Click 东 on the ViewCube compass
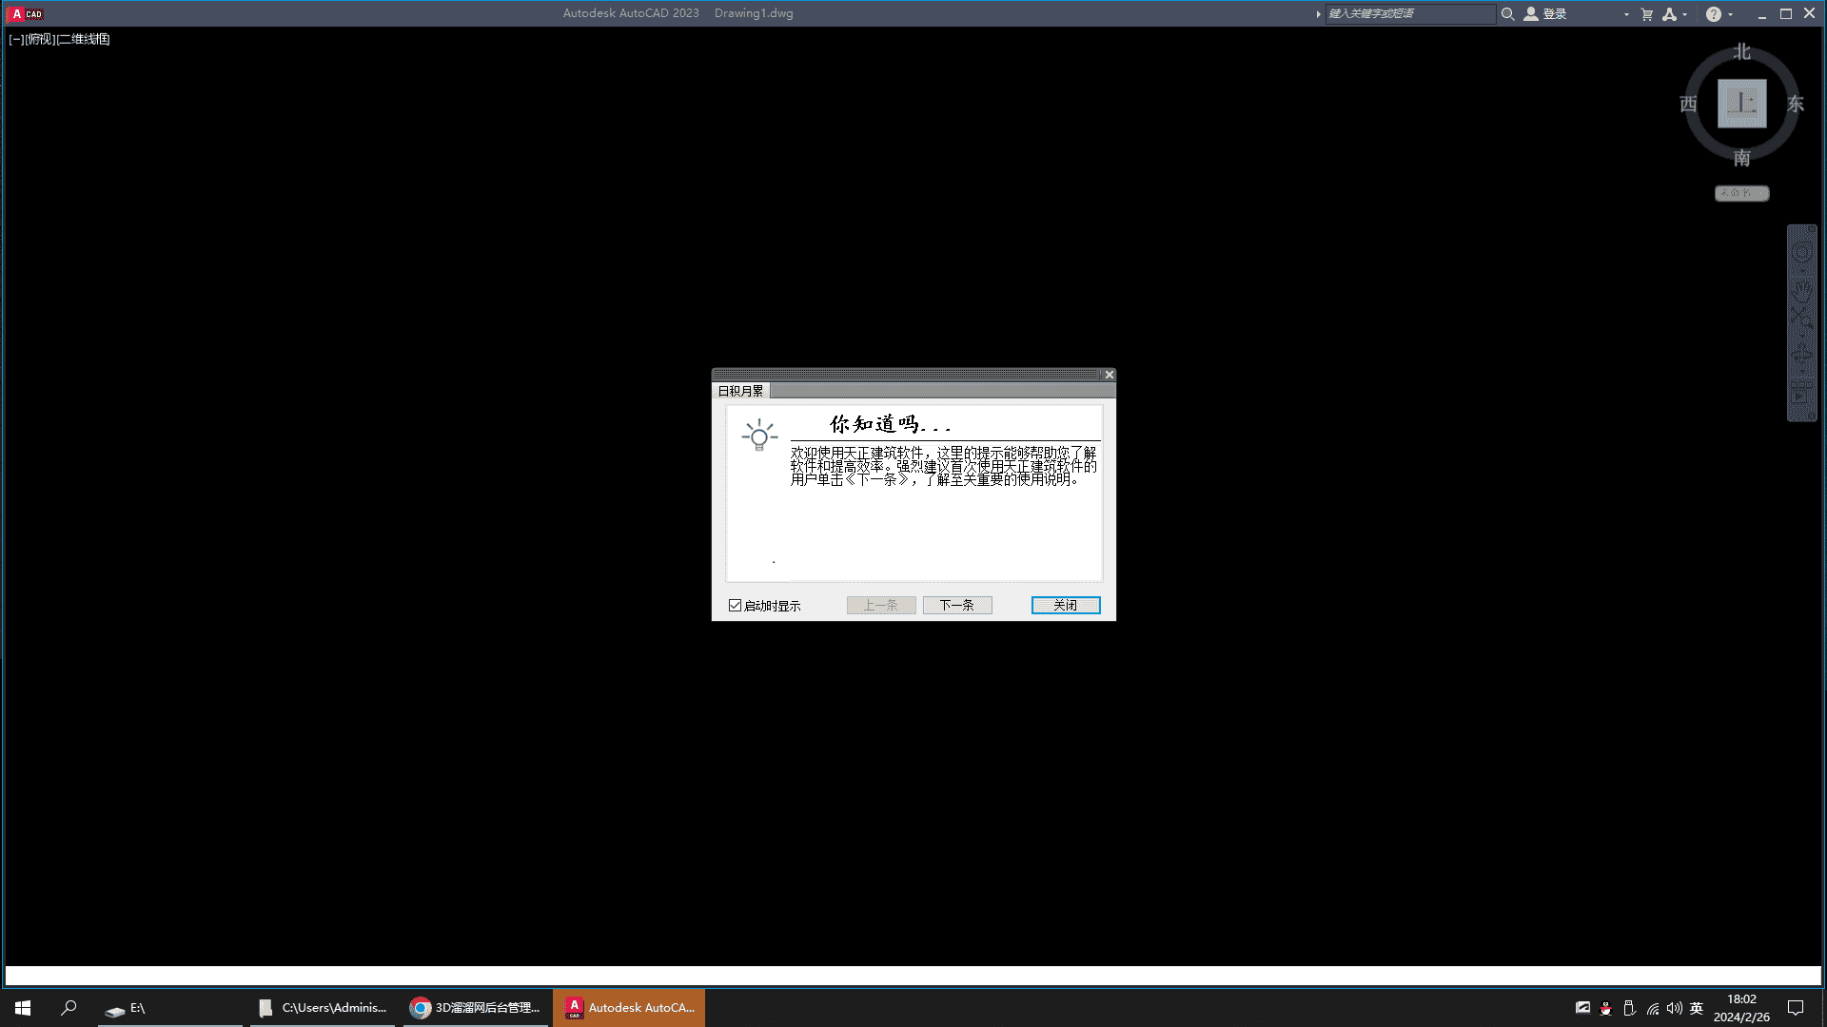The image size is (1827, 1027). [1796, 104]
